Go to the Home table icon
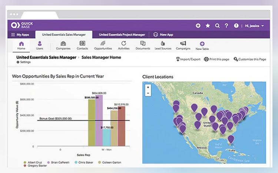The width and height of the screenshot is (278, 173). 21,45
